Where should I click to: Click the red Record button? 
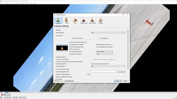pos(2,95)
